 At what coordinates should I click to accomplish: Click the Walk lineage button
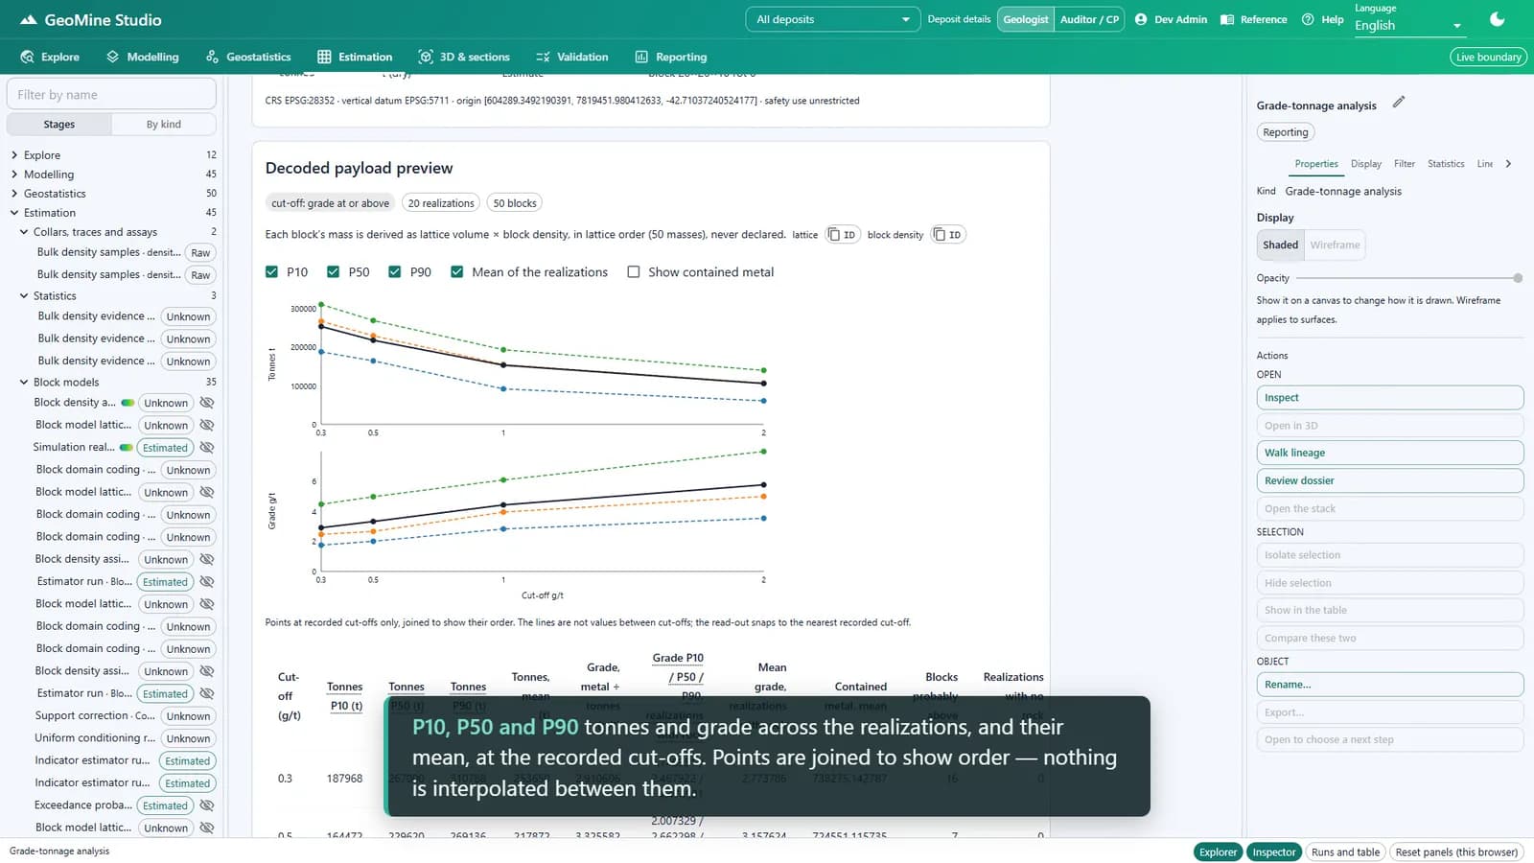point(1390,453)
